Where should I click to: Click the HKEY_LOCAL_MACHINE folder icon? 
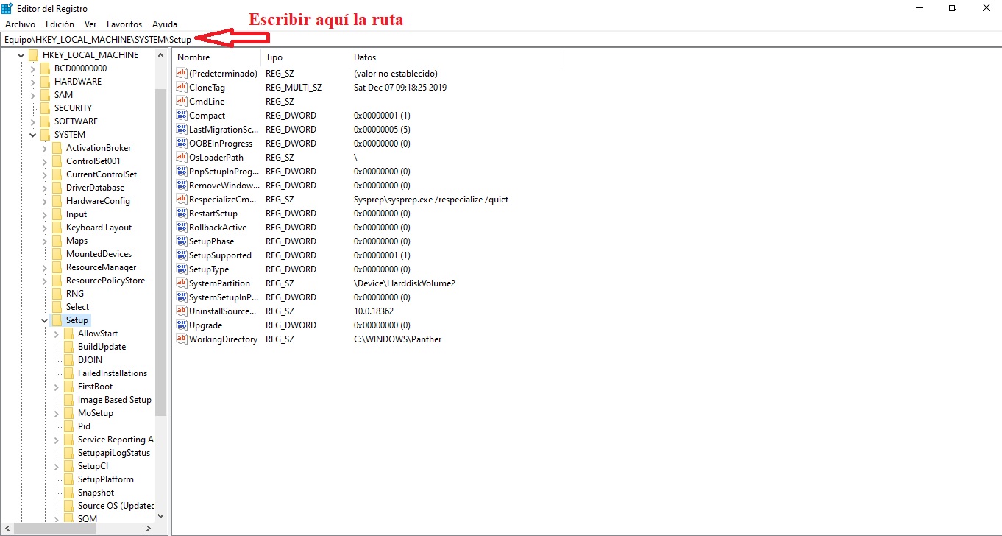33,55
